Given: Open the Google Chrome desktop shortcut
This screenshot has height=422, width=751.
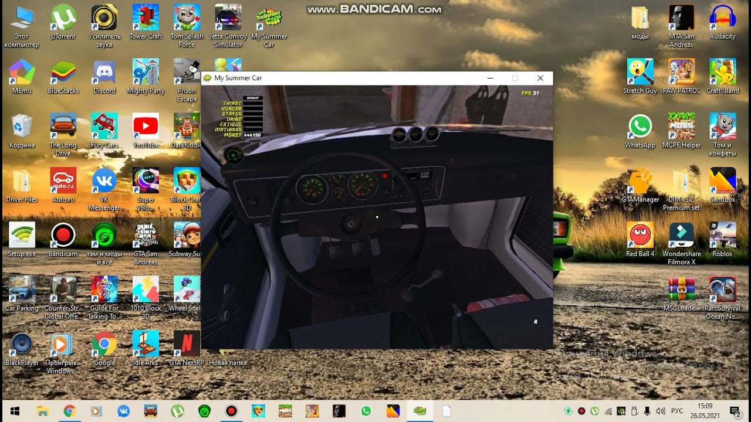Looking at the screenshot, I should click(104, 349).
